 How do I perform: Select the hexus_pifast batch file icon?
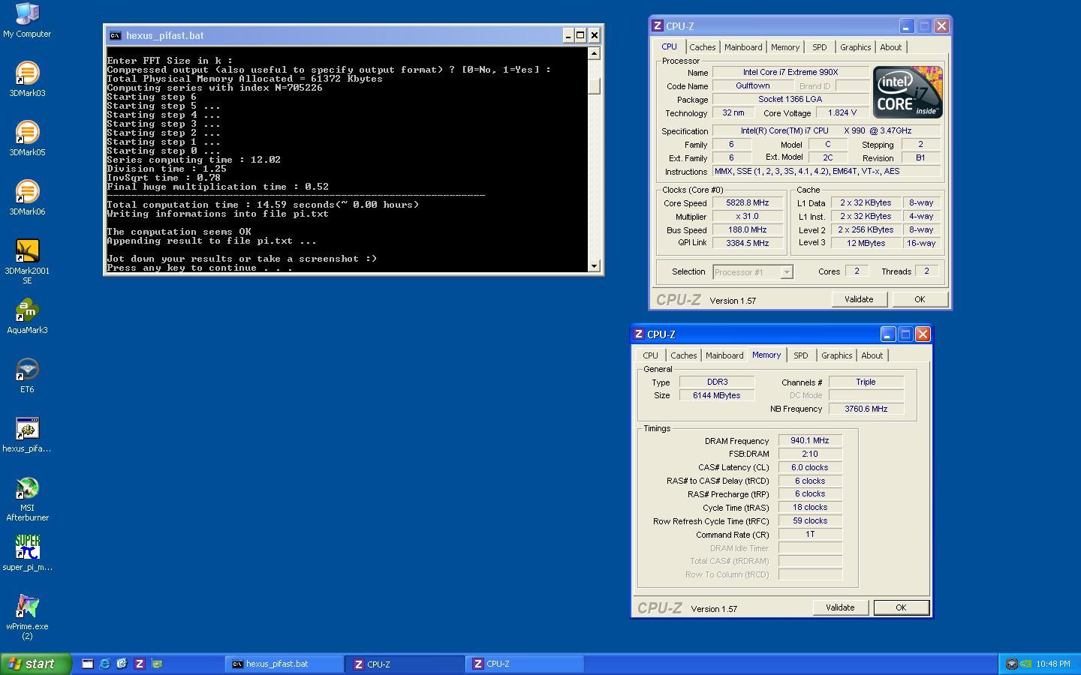[x=27, y=435]
